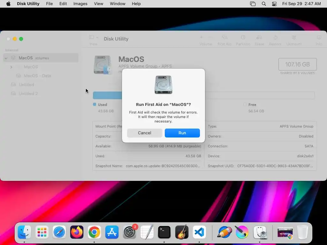Screen dimensions: 327x245
Task: Click the 107.16 GB capacity box
Action: (x=297, y=64)
